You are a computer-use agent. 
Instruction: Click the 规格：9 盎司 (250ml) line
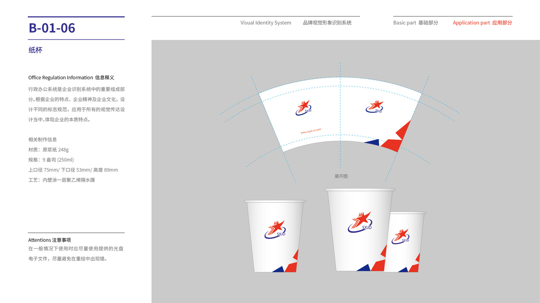click(51, 160)
